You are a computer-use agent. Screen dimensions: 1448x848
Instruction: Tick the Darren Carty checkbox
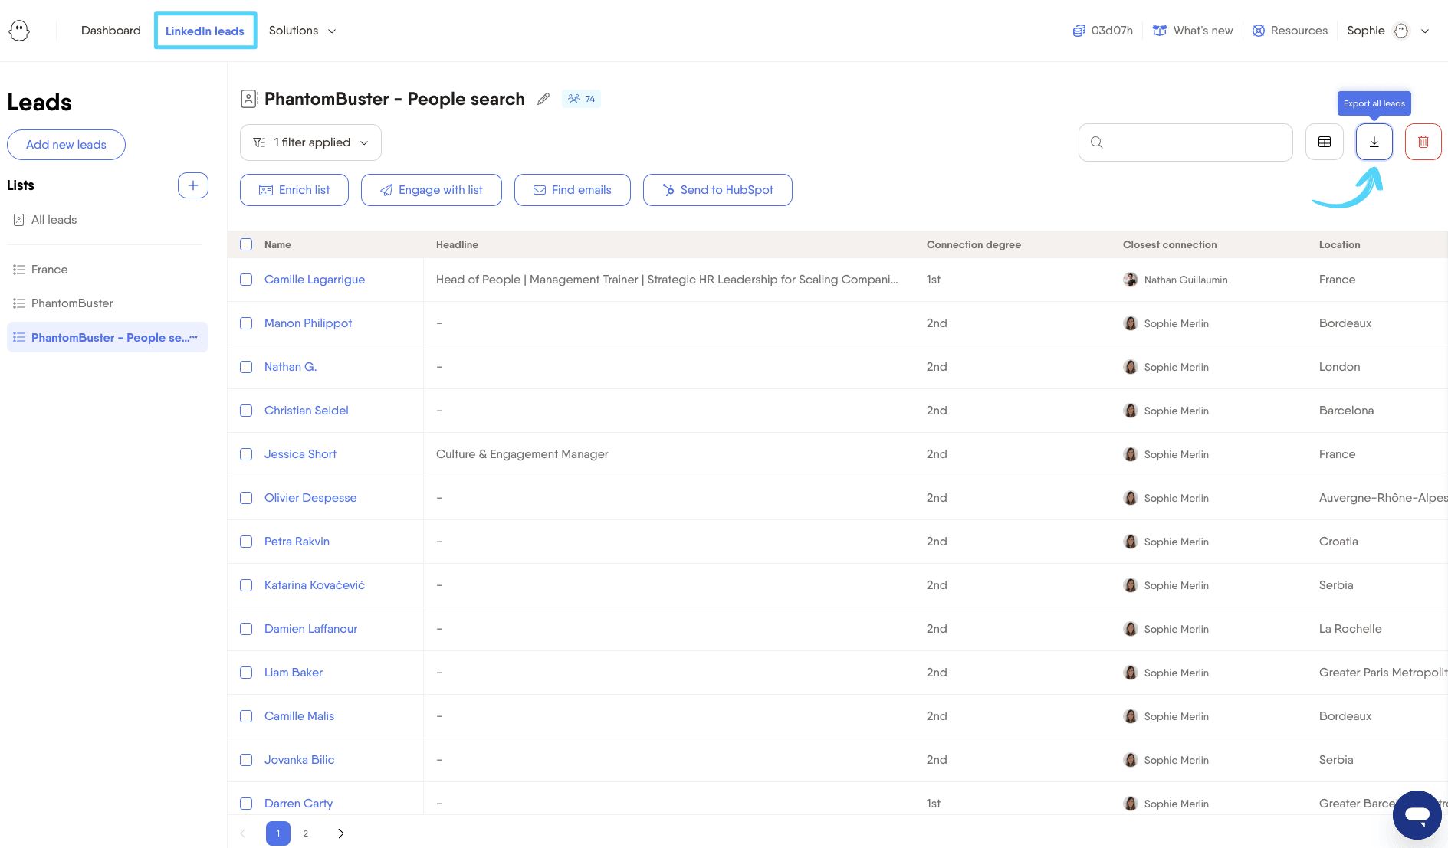pyautogui.click(x=246, y=804)
